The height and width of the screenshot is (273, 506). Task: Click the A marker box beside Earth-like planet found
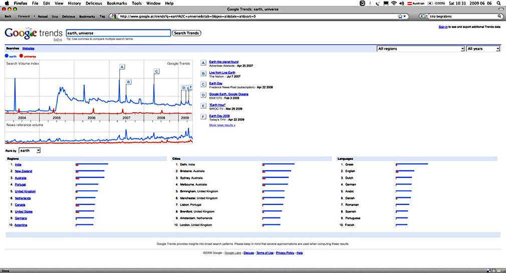[x=203, y=63]
